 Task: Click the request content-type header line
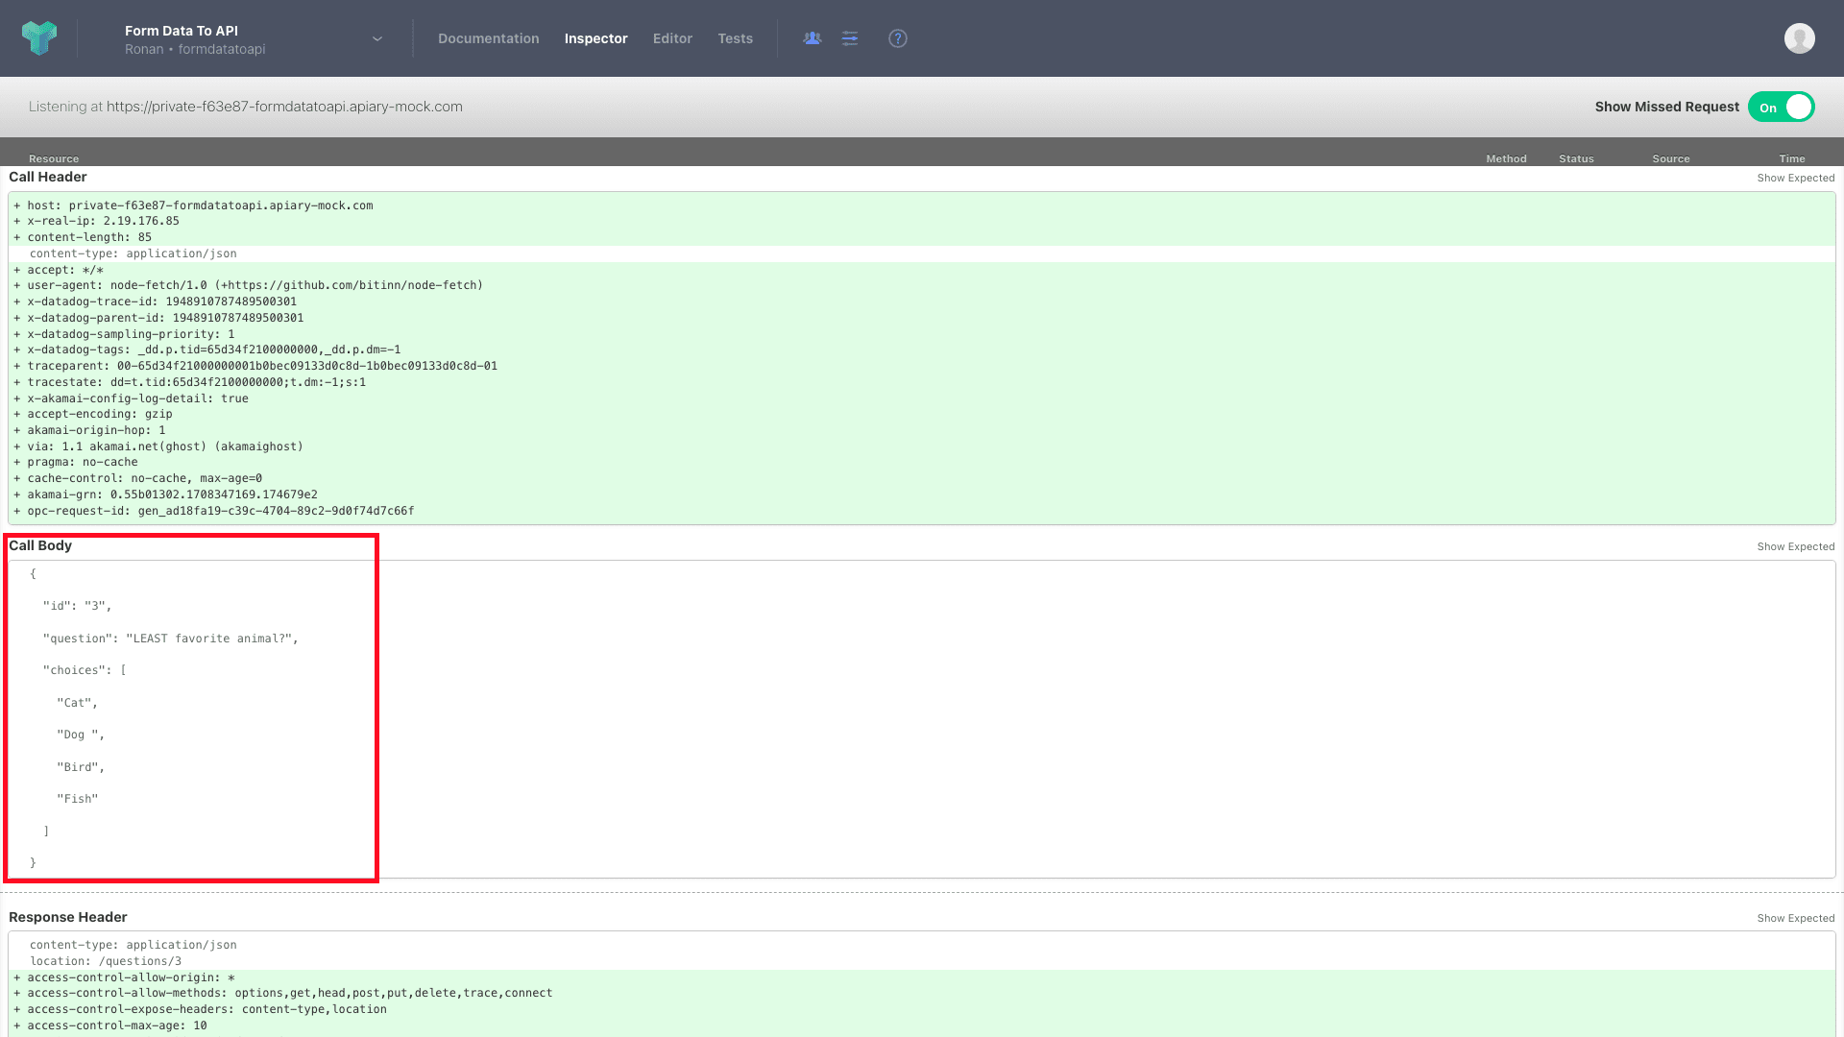[x=922, y=253]
